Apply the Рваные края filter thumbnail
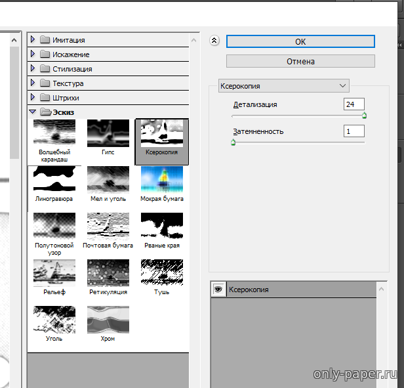 162,226
